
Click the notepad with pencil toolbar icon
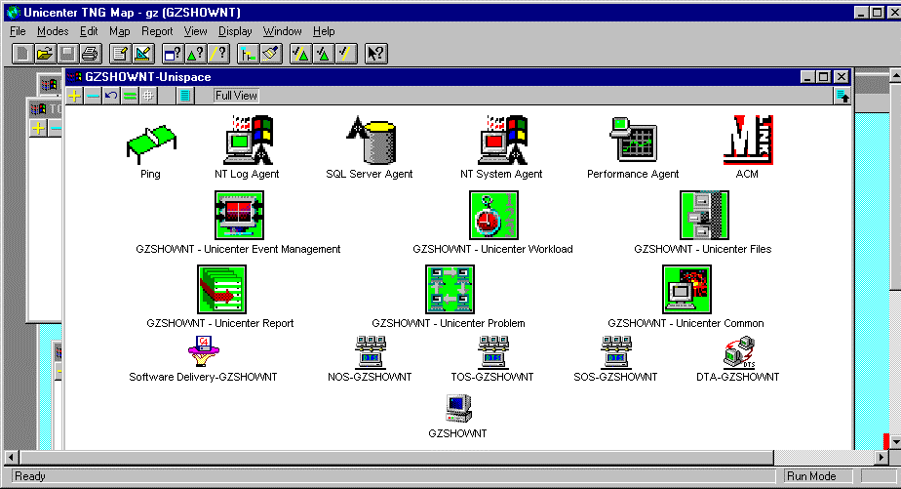(120, 54)
